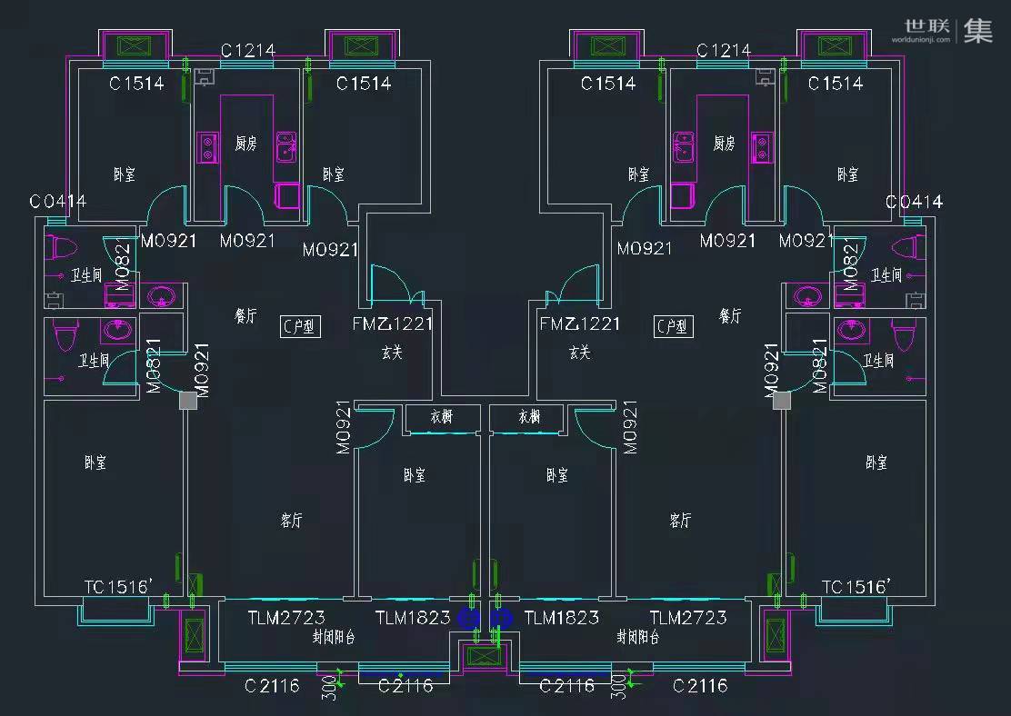
Task: Click the boxed C户型 label in the right unit
Action: [x=672, y=326]
